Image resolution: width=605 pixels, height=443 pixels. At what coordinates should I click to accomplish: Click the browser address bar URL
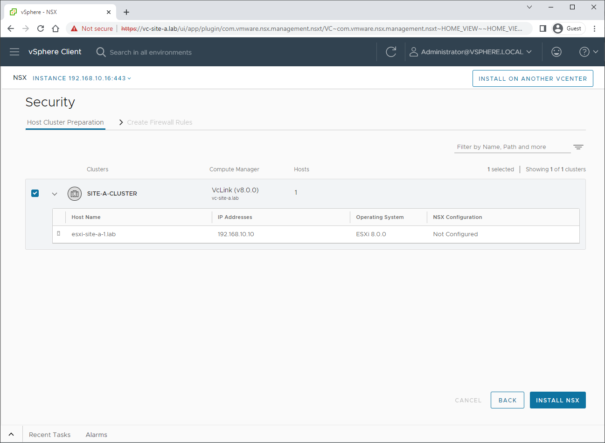tap(322, 28)
